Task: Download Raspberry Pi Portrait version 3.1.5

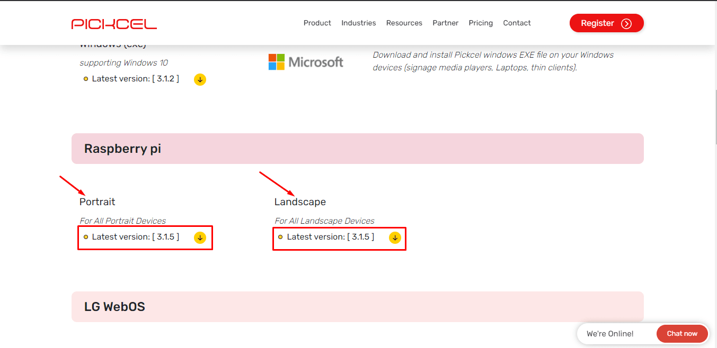Action: click(x=200, y=237)
